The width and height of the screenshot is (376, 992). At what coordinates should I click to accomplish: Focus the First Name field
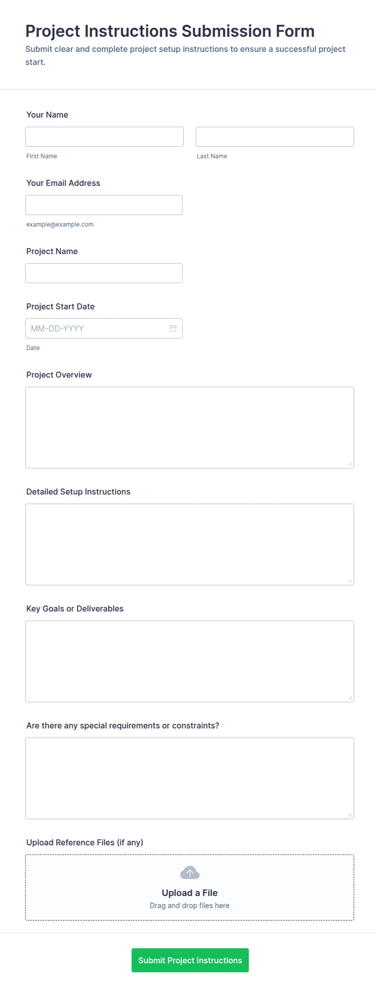(104, 137)
